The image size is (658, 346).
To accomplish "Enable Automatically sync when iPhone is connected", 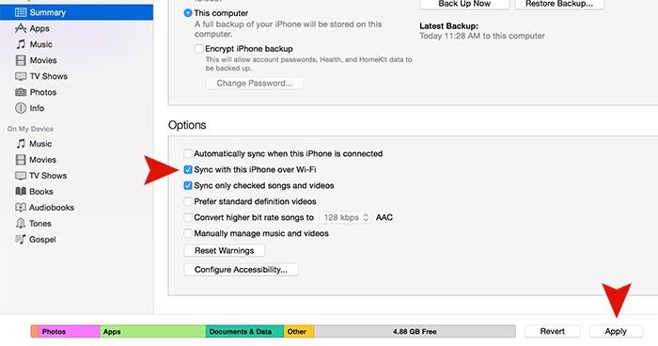I will (x=188, y=153).
